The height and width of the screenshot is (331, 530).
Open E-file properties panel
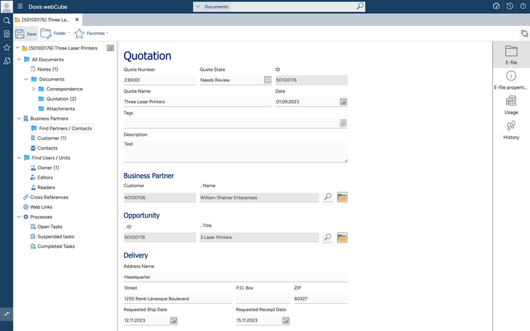(x=511, y=79)
